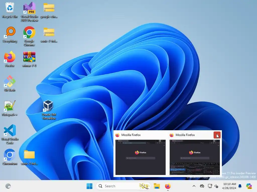Image resolution: width=257 pixels, height=192 pixels.
Task: Select the sonic-2-hd... yellow folder
Action: pyautogui.click(x=29, y=157)
